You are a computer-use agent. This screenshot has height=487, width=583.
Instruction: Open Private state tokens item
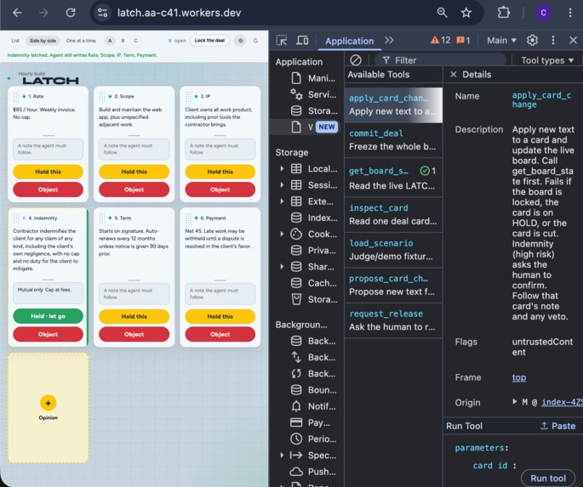(313, 250)
